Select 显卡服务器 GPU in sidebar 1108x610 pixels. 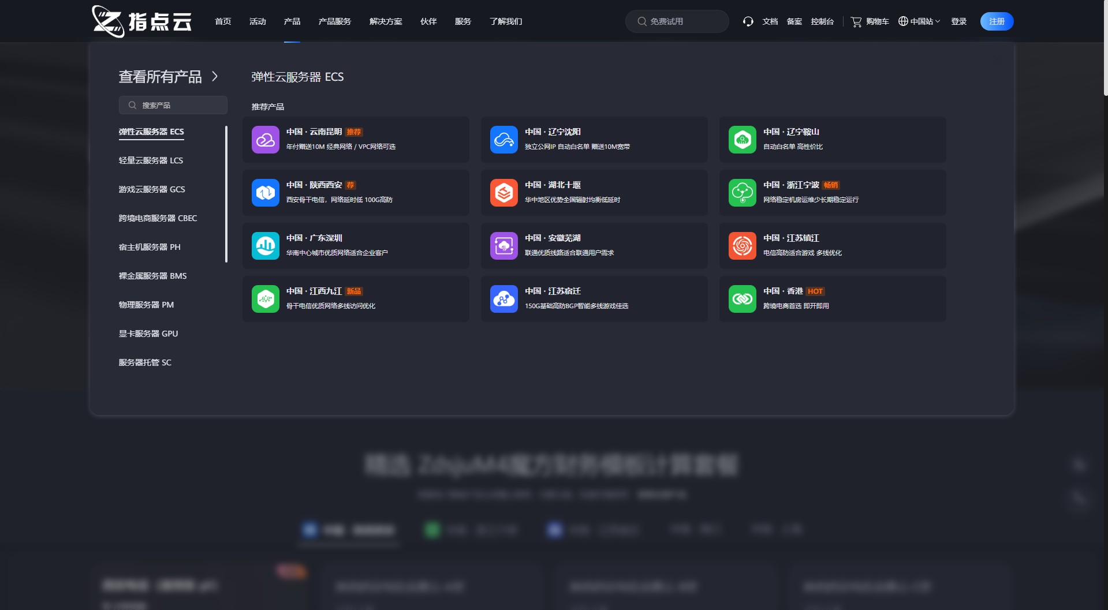[x=148, y=334]
